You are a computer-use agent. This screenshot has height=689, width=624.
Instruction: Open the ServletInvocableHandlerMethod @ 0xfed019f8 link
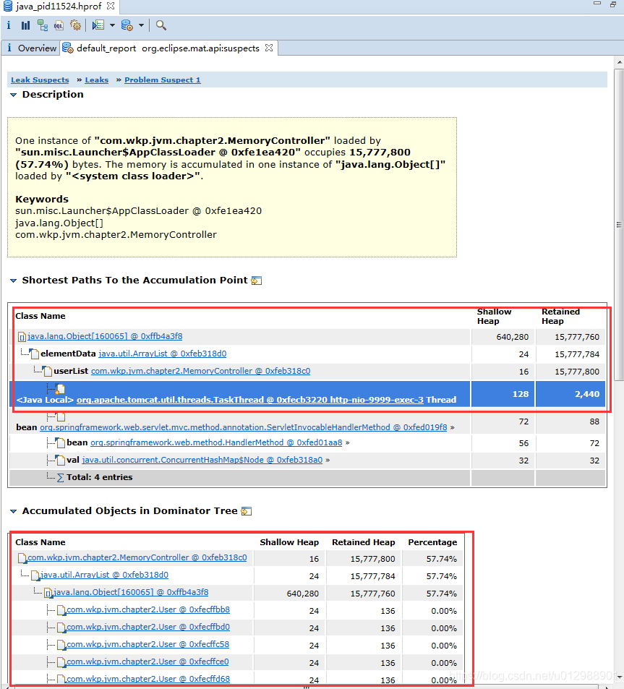pyautogui.click(x=244, y=427)
